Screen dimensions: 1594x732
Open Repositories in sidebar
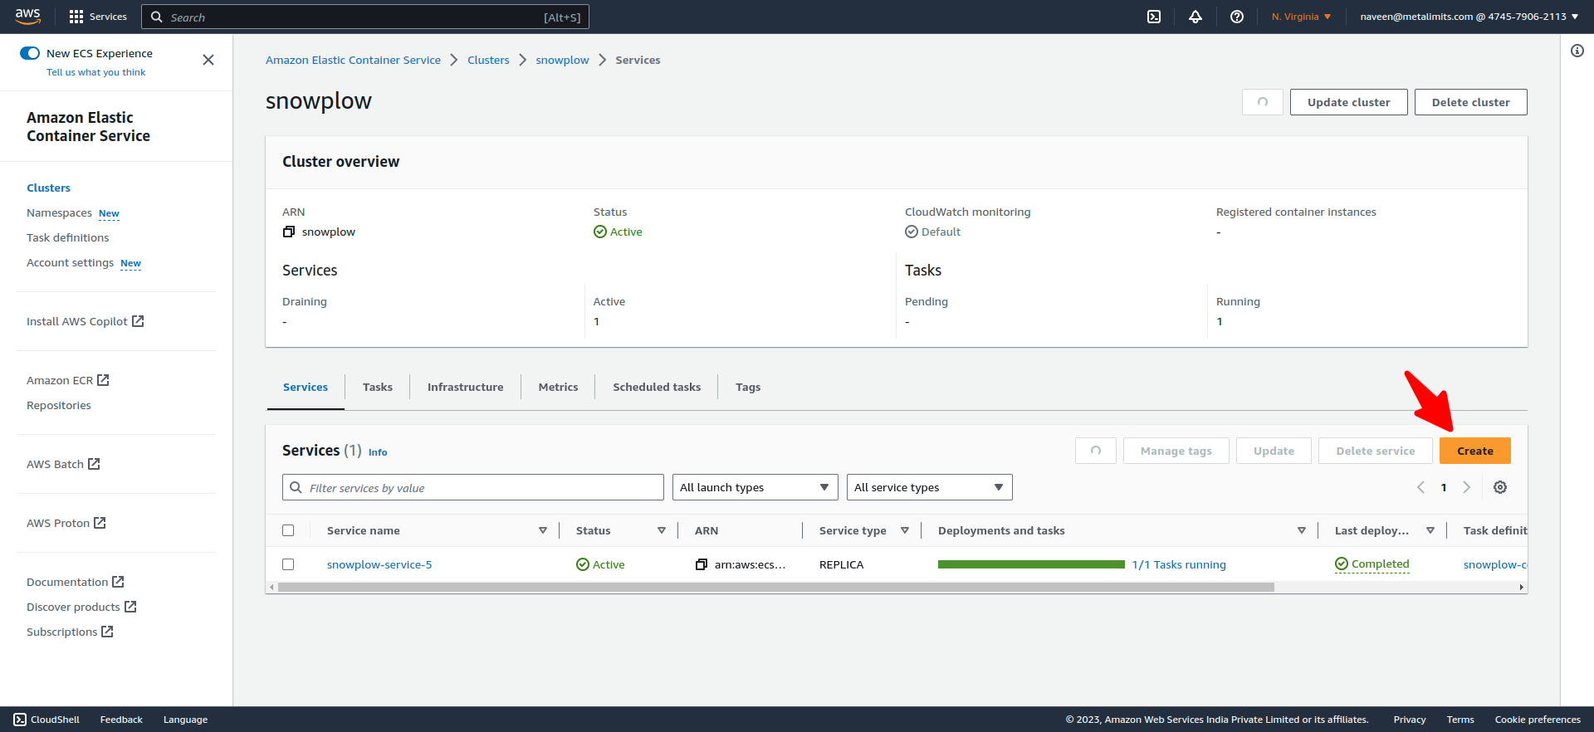59,405
